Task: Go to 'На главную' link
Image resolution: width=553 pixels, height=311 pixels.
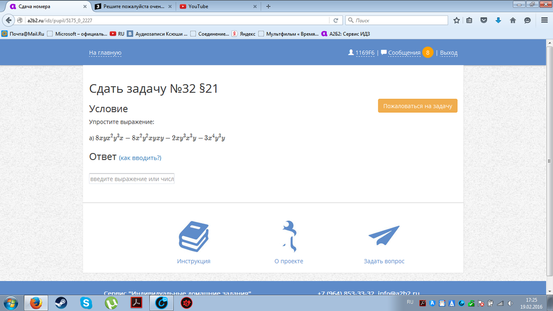Action: click(105, 53)
